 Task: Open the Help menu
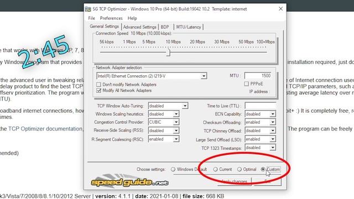click(x=132, y=18)
